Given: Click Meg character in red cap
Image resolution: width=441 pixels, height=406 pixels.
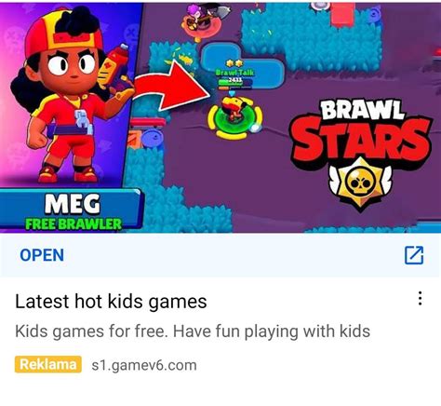Looking at the screenshot, I should (x=72, y=96).
